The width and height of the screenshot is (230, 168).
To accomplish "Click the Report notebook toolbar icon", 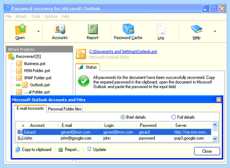I will coord(92,29).
